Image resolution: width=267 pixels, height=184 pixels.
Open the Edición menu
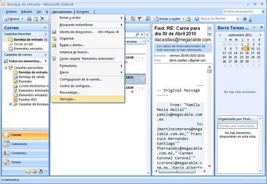coord(27,12)
